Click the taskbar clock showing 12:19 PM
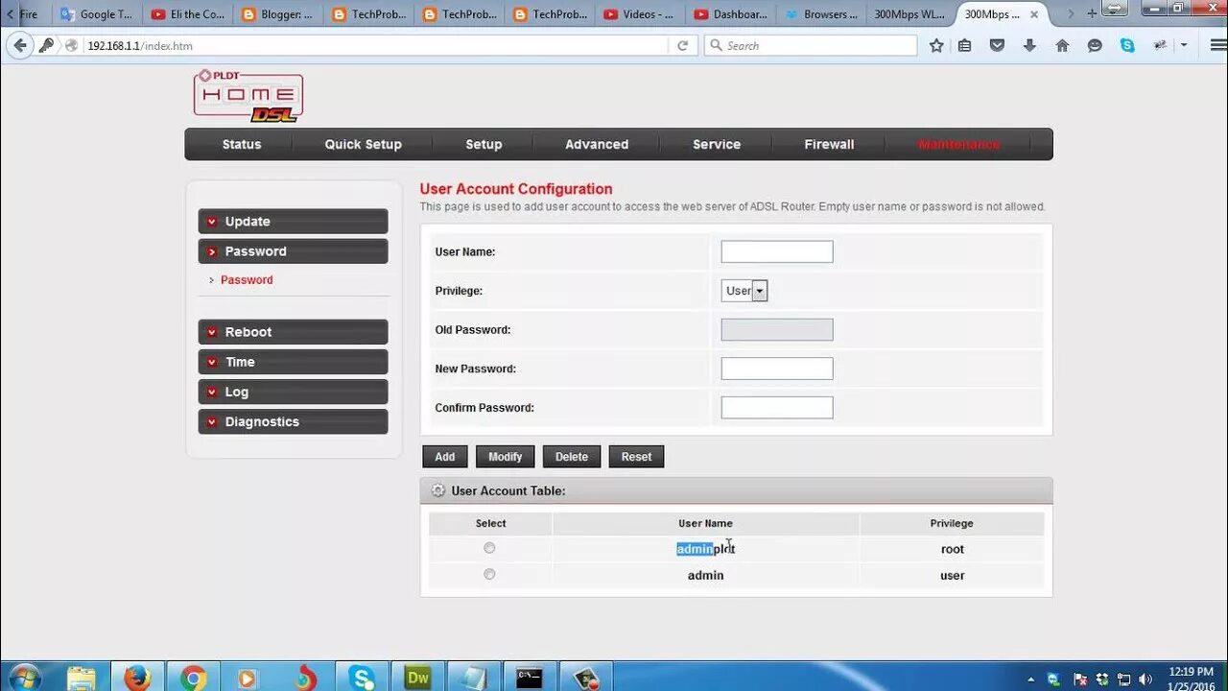1228x691 pixels. click(1192, 679)
